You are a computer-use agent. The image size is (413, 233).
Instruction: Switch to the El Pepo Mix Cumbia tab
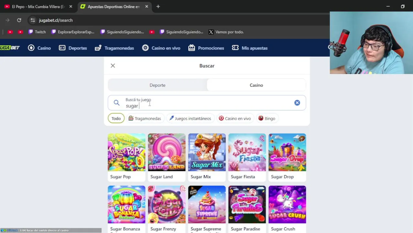pos(38,6)
